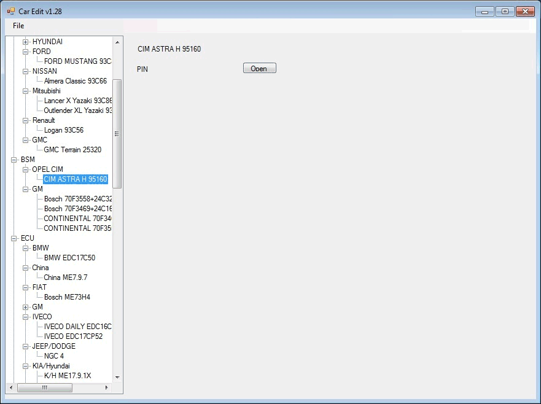
Task: Select China ME7.9.7 entry
Action: click(x=65, y=278)
